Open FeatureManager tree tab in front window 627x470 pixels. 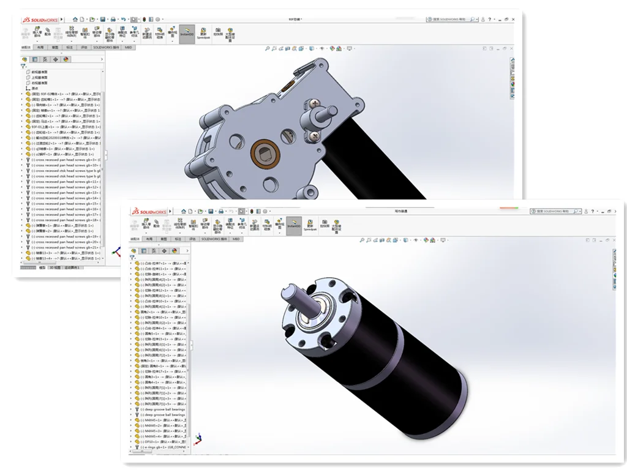coord(133,250)
